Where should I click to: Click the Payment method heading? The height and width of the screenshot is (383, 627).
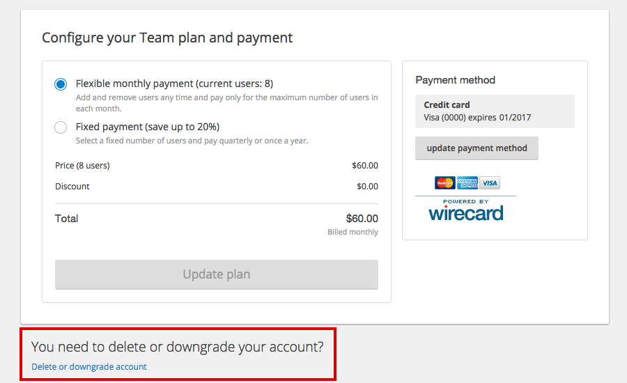(x=456, y=80)
